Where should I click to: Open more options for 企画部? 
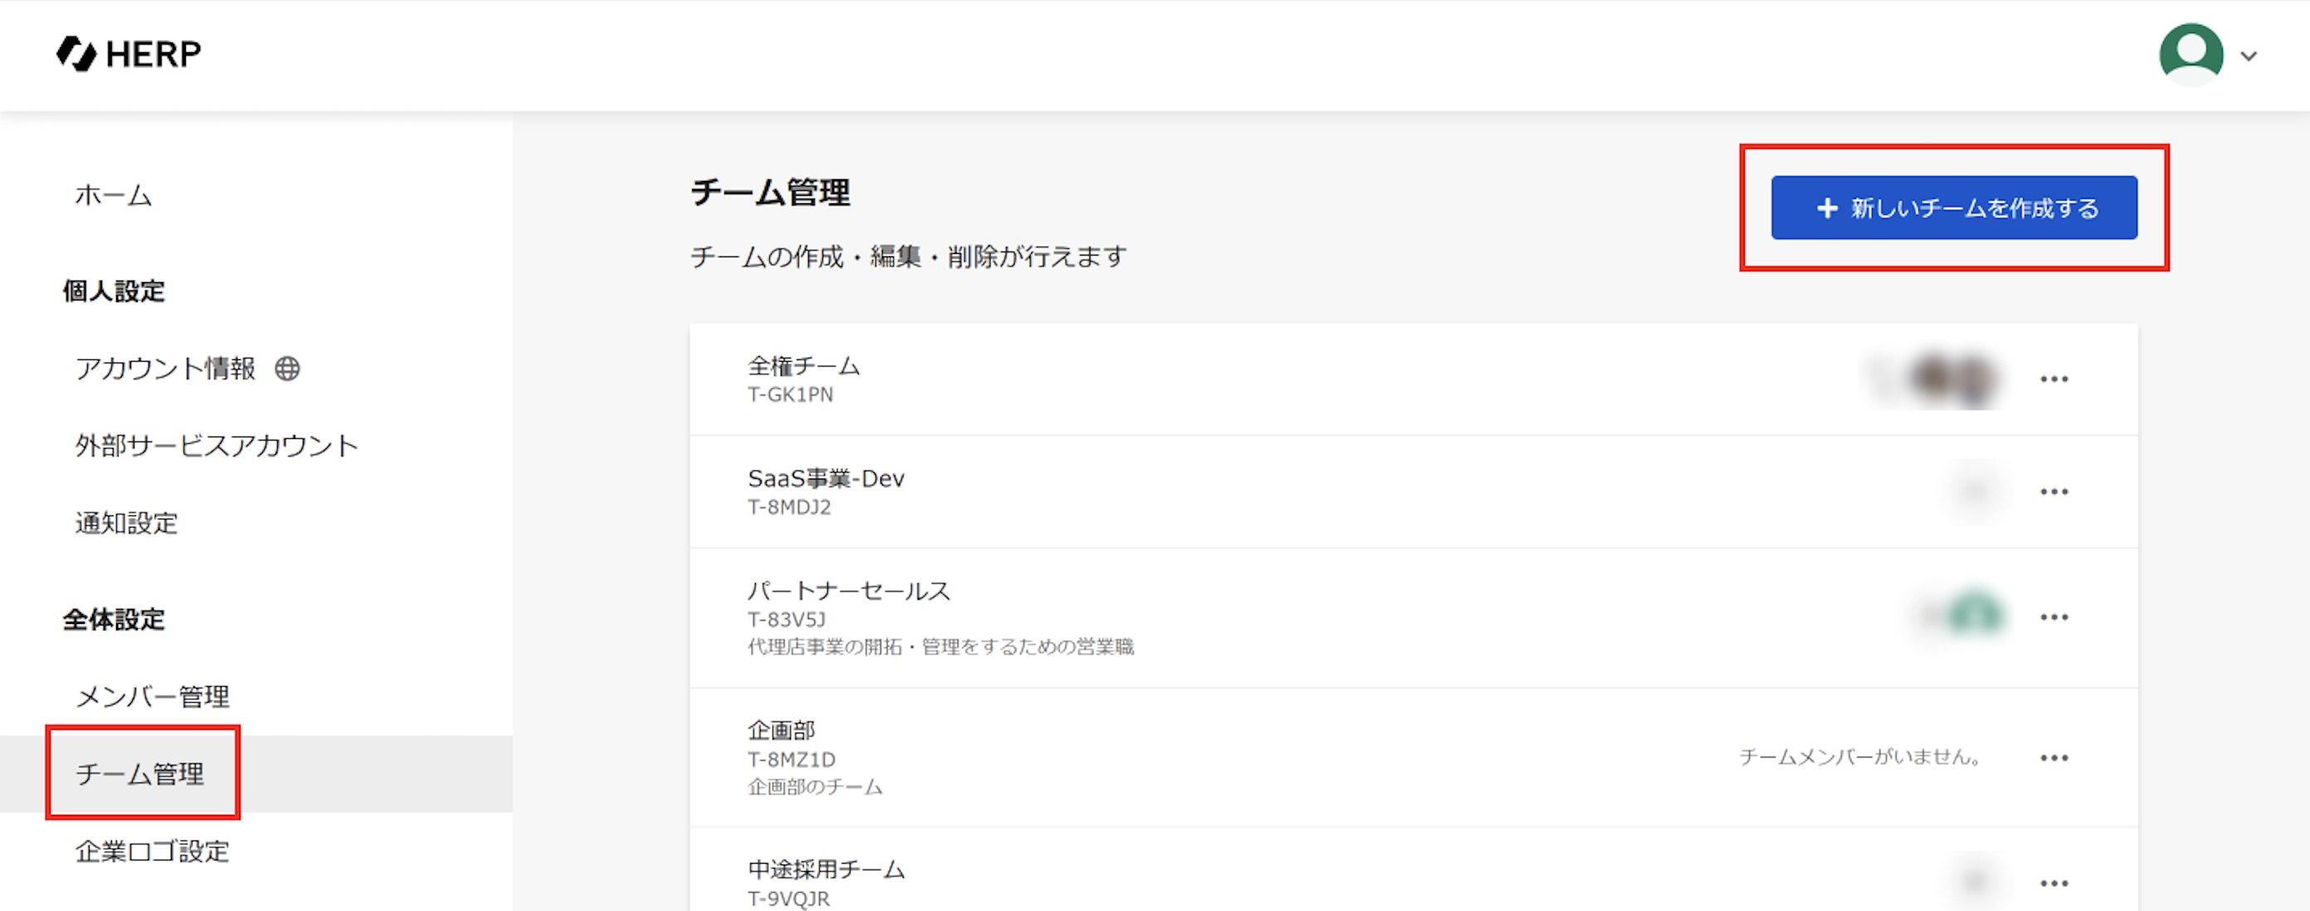click(2053, 758)
